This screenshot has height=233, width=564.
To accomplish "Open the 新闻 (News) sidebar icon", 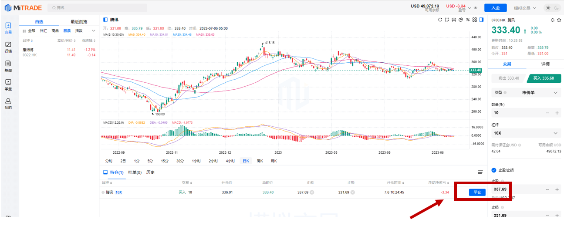I will click(8, 66).
